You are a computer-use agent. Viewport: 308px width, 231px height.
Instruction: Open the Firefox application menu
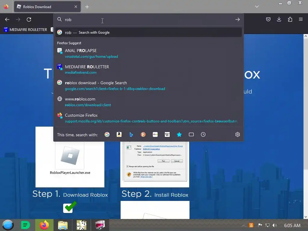[x=301, y=19]
